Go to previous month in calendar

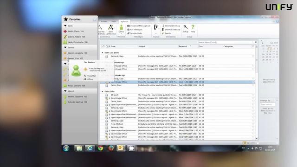(x=262, y=43)
